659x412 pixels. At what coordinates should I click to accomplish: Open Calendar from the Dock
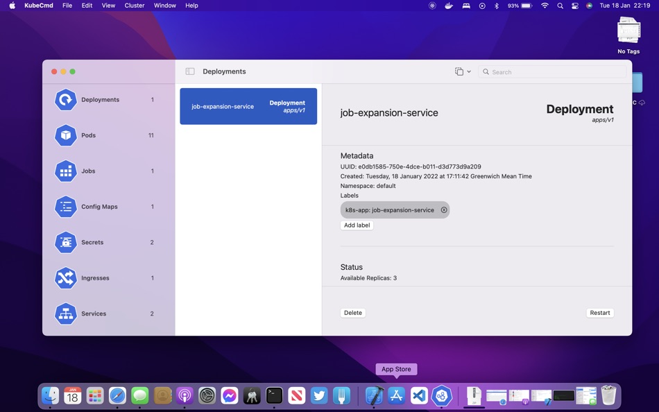(73, 395)
